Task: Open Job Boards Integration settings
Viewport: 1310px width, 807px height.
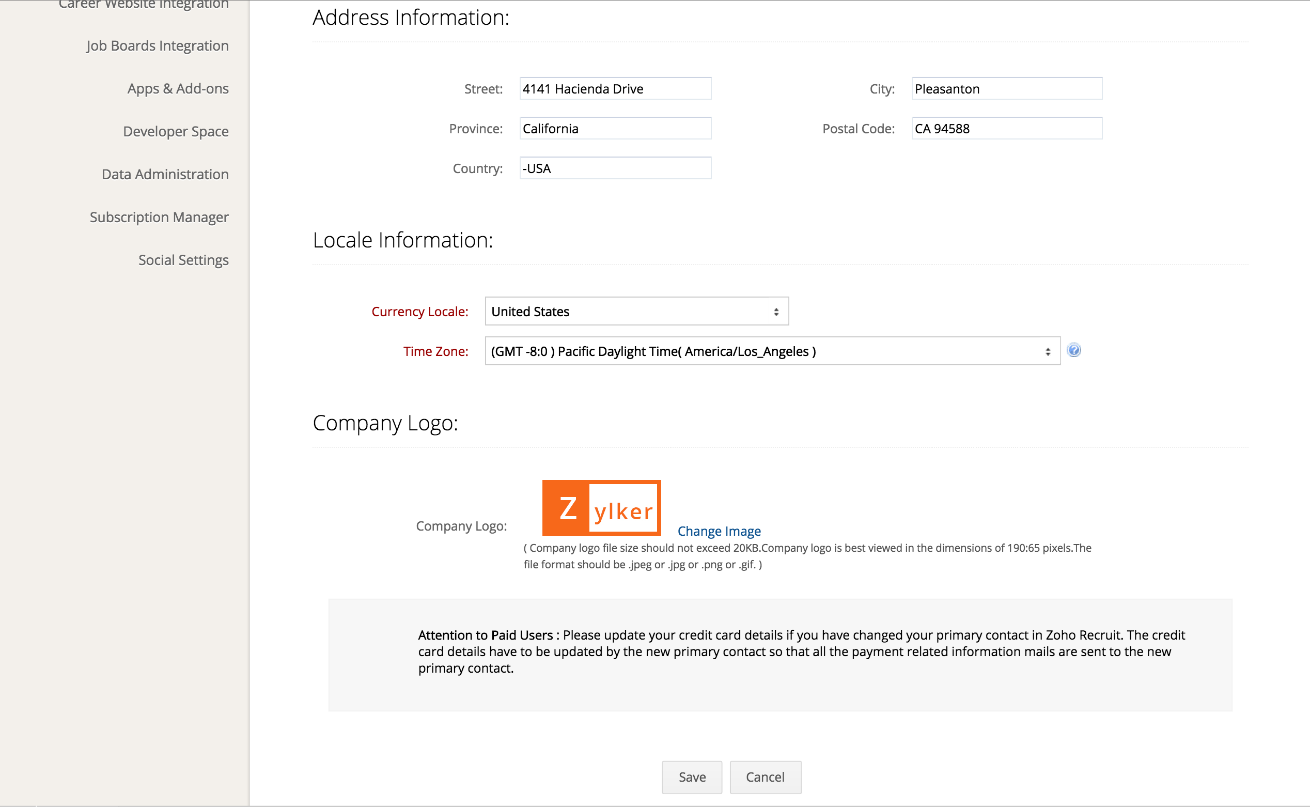Action: click(157, 46)
